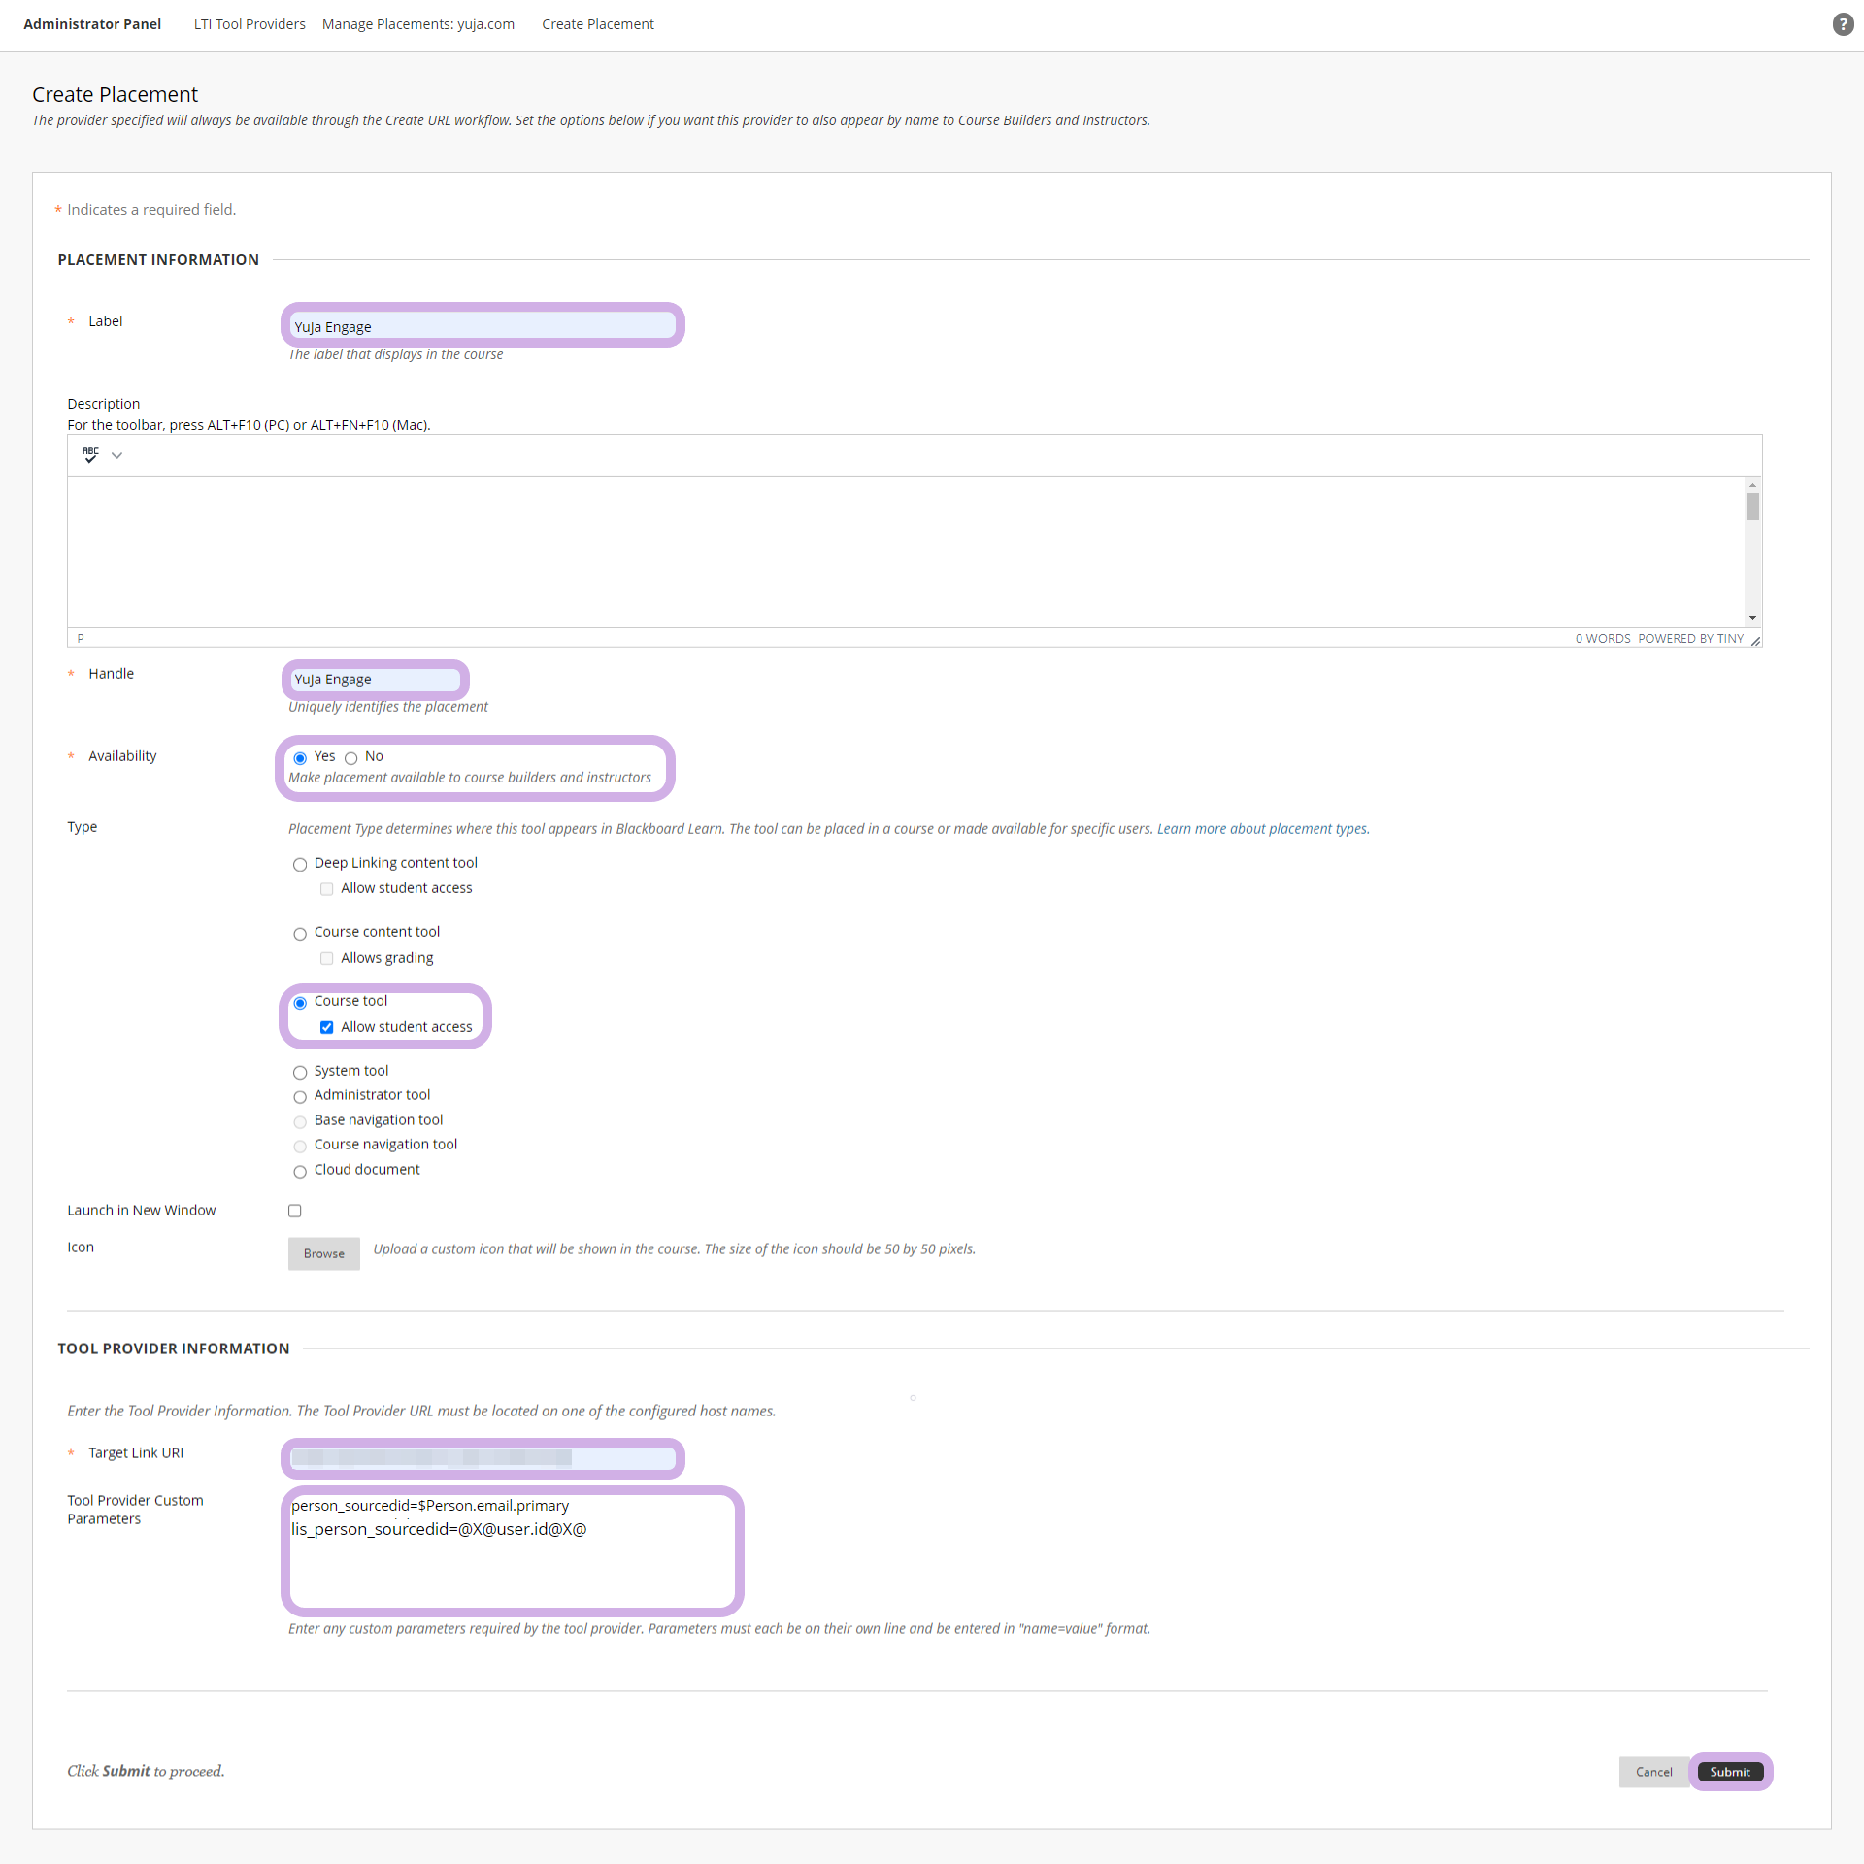This screenshot has height=1864, width=1864.
Task: Select the Deep Linking content tool radio
Action: (300, 864)
